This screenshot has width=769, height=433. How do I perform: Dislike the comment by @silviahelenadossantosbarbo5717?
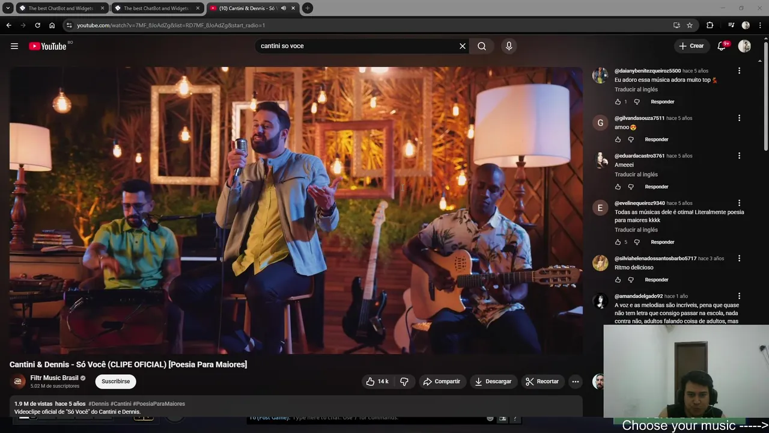(631, 280)
